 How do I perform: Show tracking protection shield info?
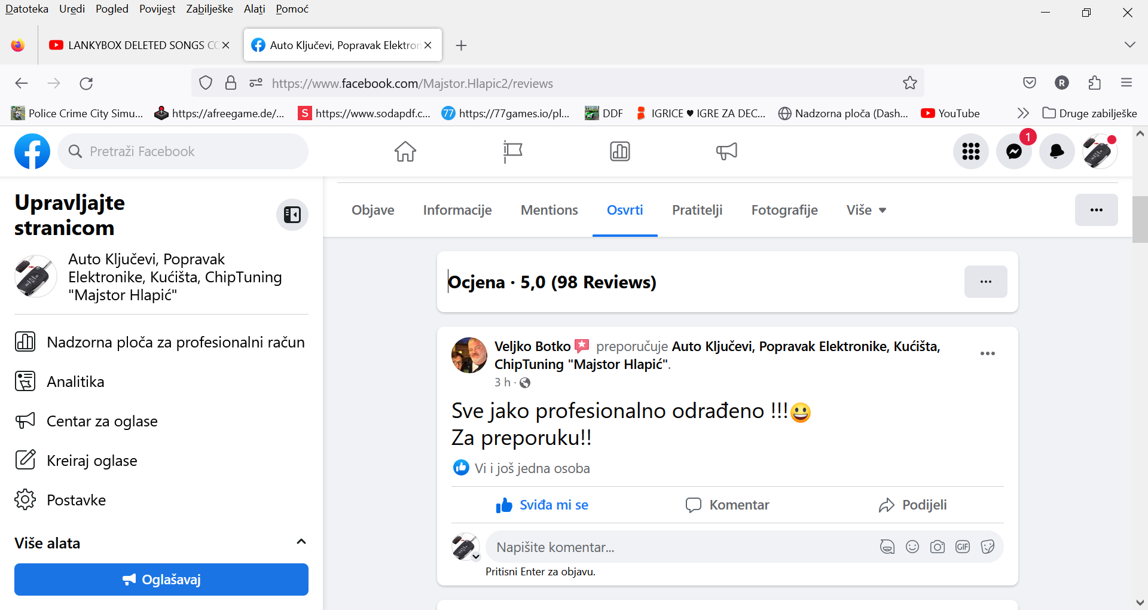click(x=206, y=83)
